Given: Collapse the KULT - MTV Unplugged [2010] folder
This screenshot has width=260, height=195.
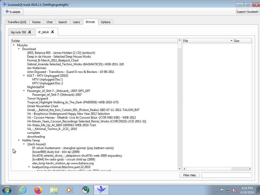Looking at the screenshot, I should tap(24, 76).
